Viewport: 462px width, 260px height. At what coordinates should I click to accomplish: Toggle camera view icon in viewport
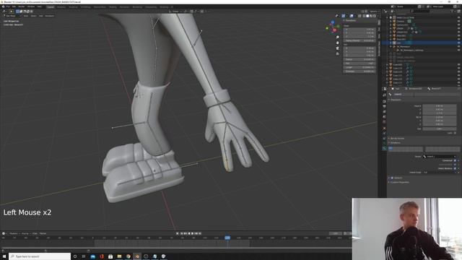pos(337,48)
